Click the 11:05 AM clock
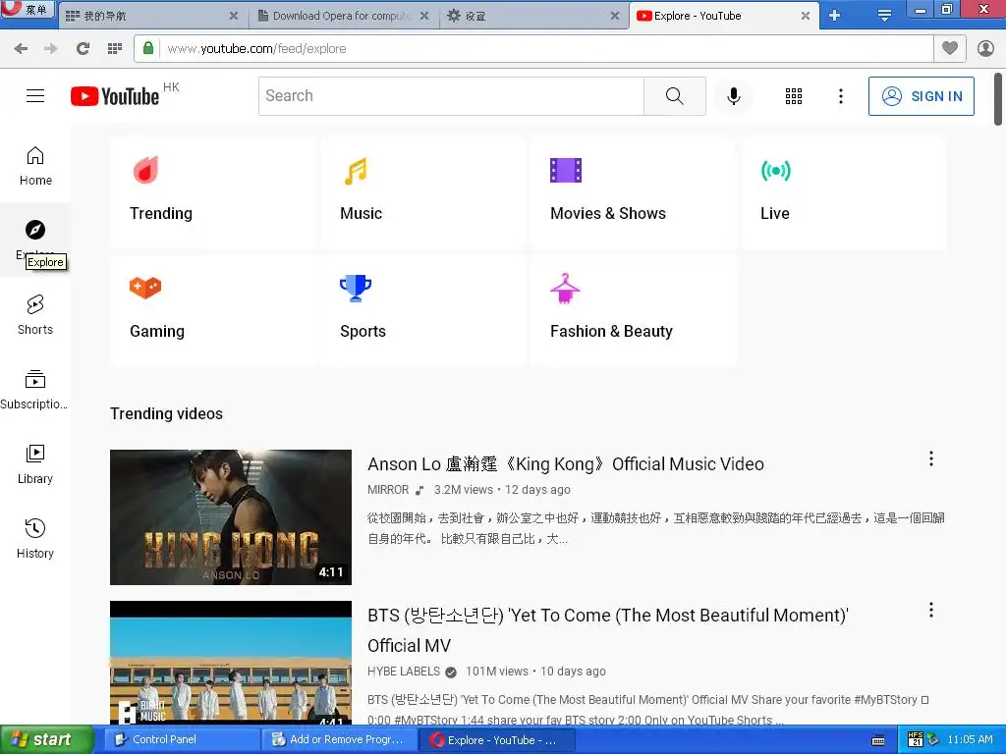The height and width of the screenshot is (754, 1006). pos(970,740)
